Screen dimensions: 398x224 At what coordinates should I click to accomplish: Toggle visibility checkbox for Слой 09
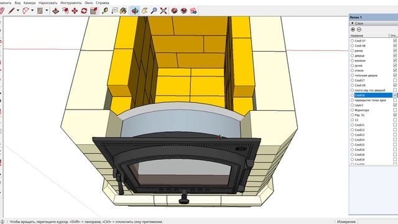tap(395, 85)
